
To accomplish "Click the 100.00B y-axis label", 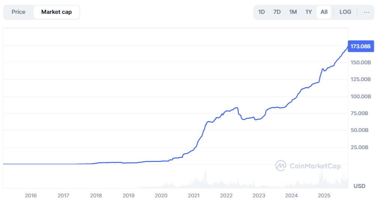I will point(360,96).
